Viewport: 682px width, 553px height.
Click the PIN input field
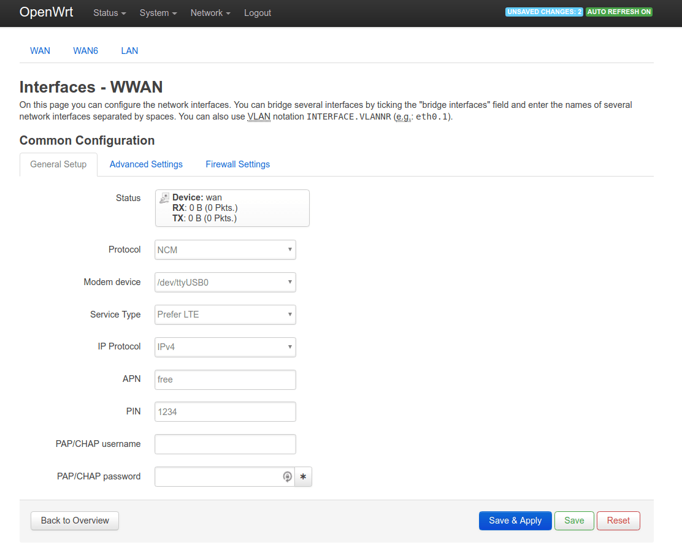click(225, 412)
